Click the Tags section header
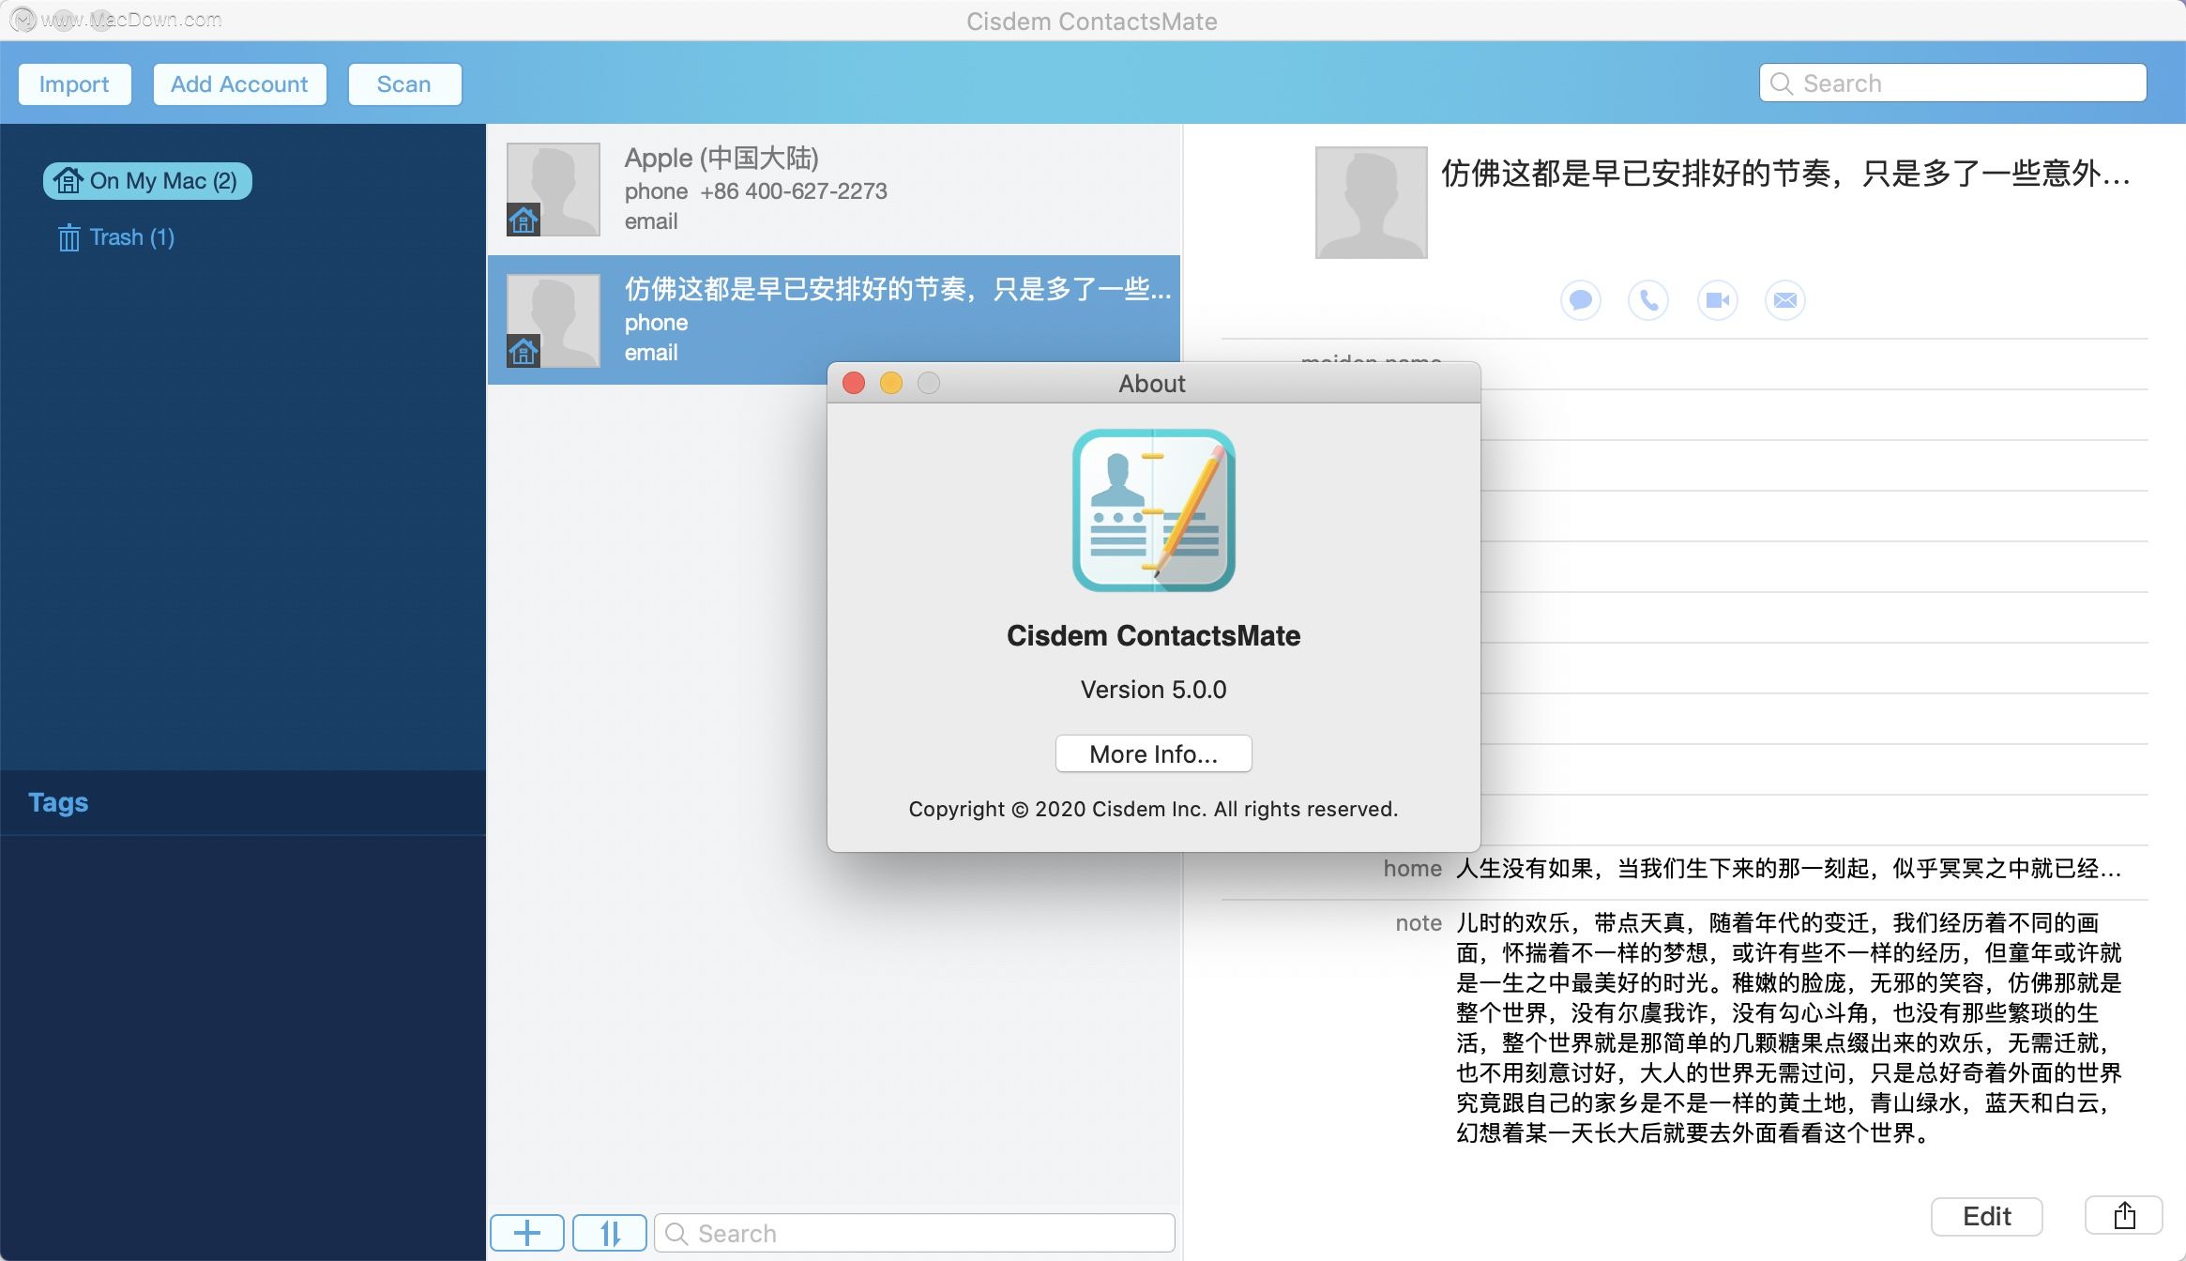Image resolution: width=2186 pixels, height=1261 pixels. pos(58,802)
